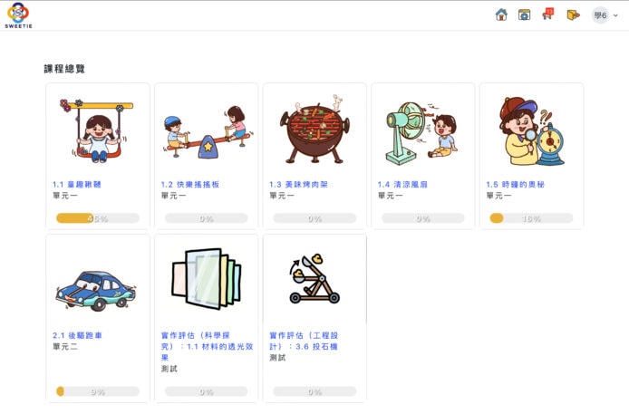Click the 16% progress bar on 時鐘的奧秘
Screen dimensions: 629x414
(x=531, y=218)
